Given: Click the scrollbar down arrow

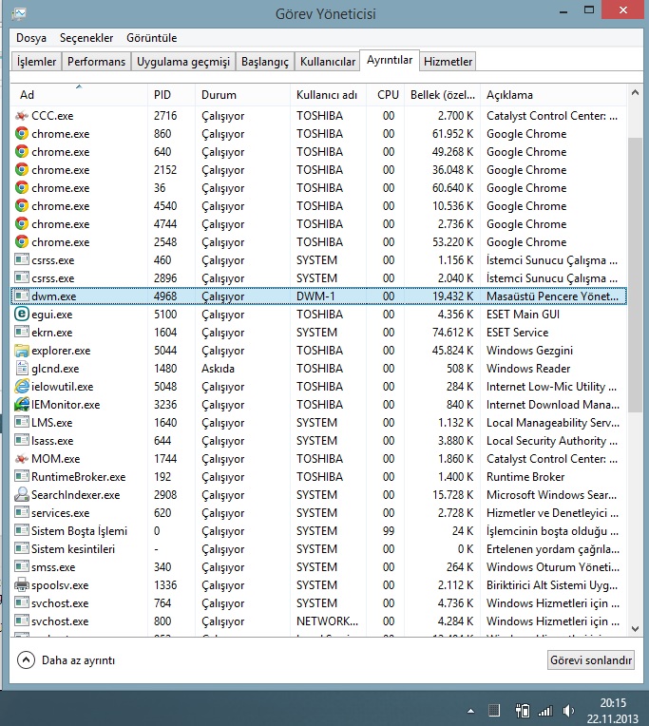Looking at the screenshot, I should point(635,629).
